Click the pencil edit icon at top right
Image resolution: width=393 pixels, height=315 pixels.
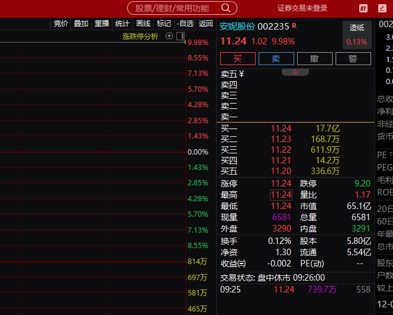(382, 8)
